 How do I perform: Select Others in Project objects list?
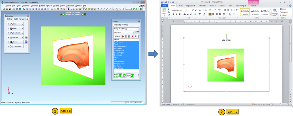point(127,40)
